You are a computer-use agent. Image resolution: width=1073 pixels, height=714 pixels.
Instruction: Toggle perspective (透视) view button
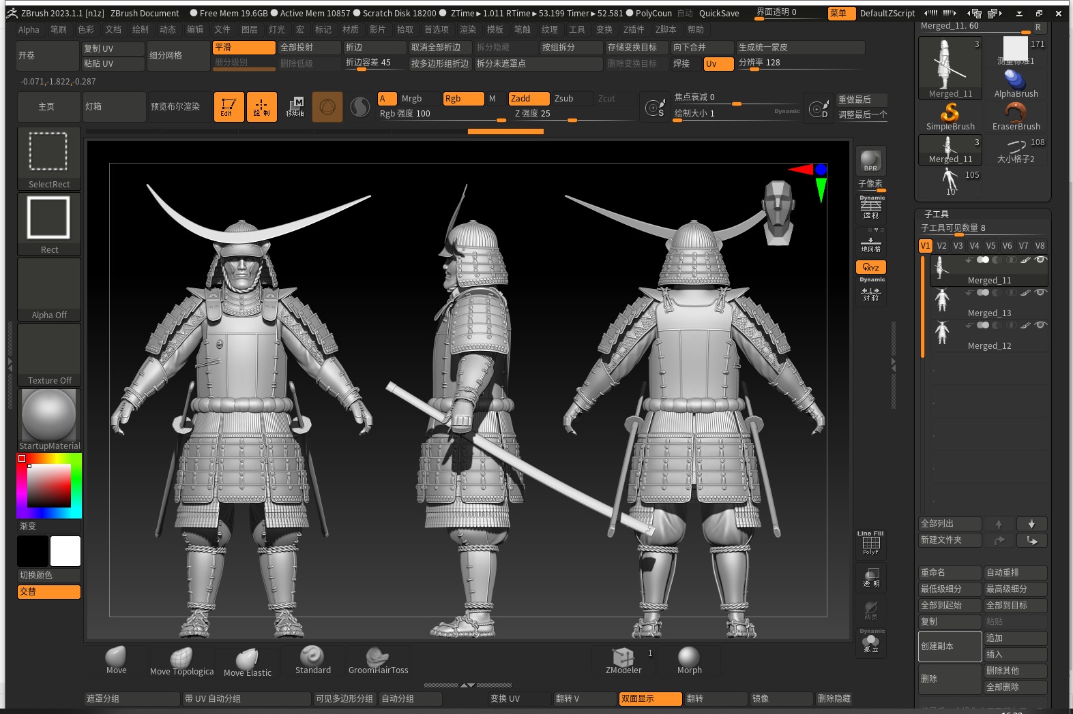click(871, 208)
